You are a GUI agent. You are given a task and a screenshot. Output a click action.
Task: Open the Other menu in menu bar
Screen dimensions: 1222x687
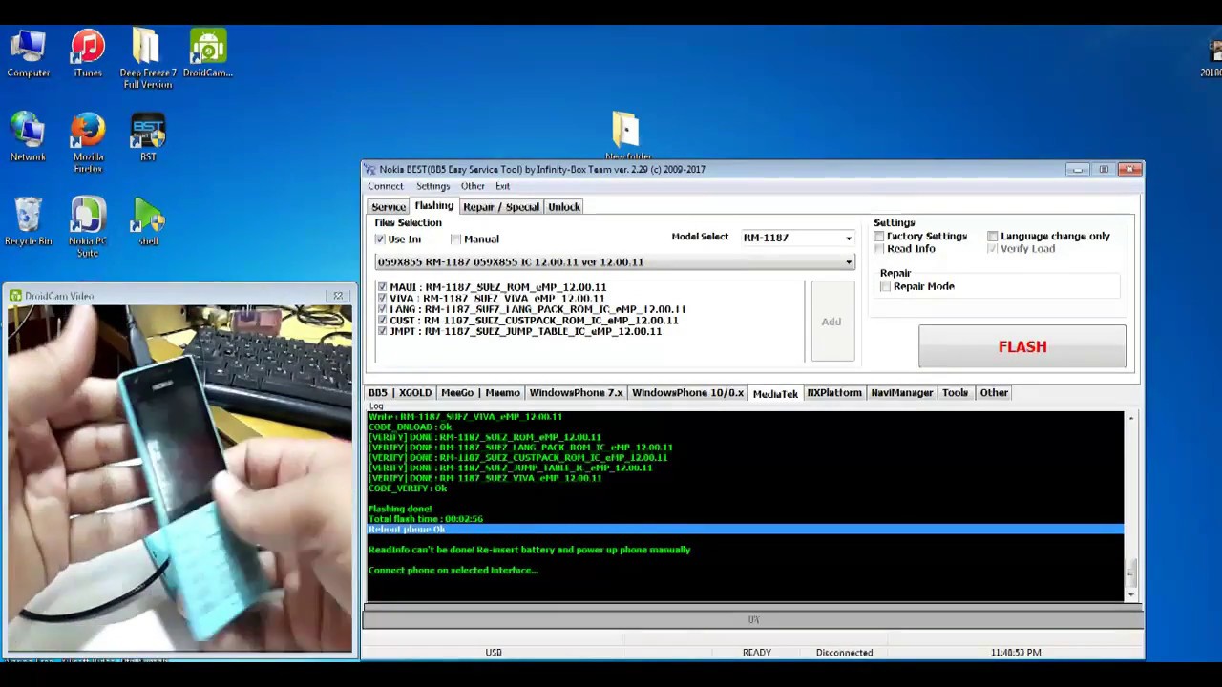(x=473, y=186)
